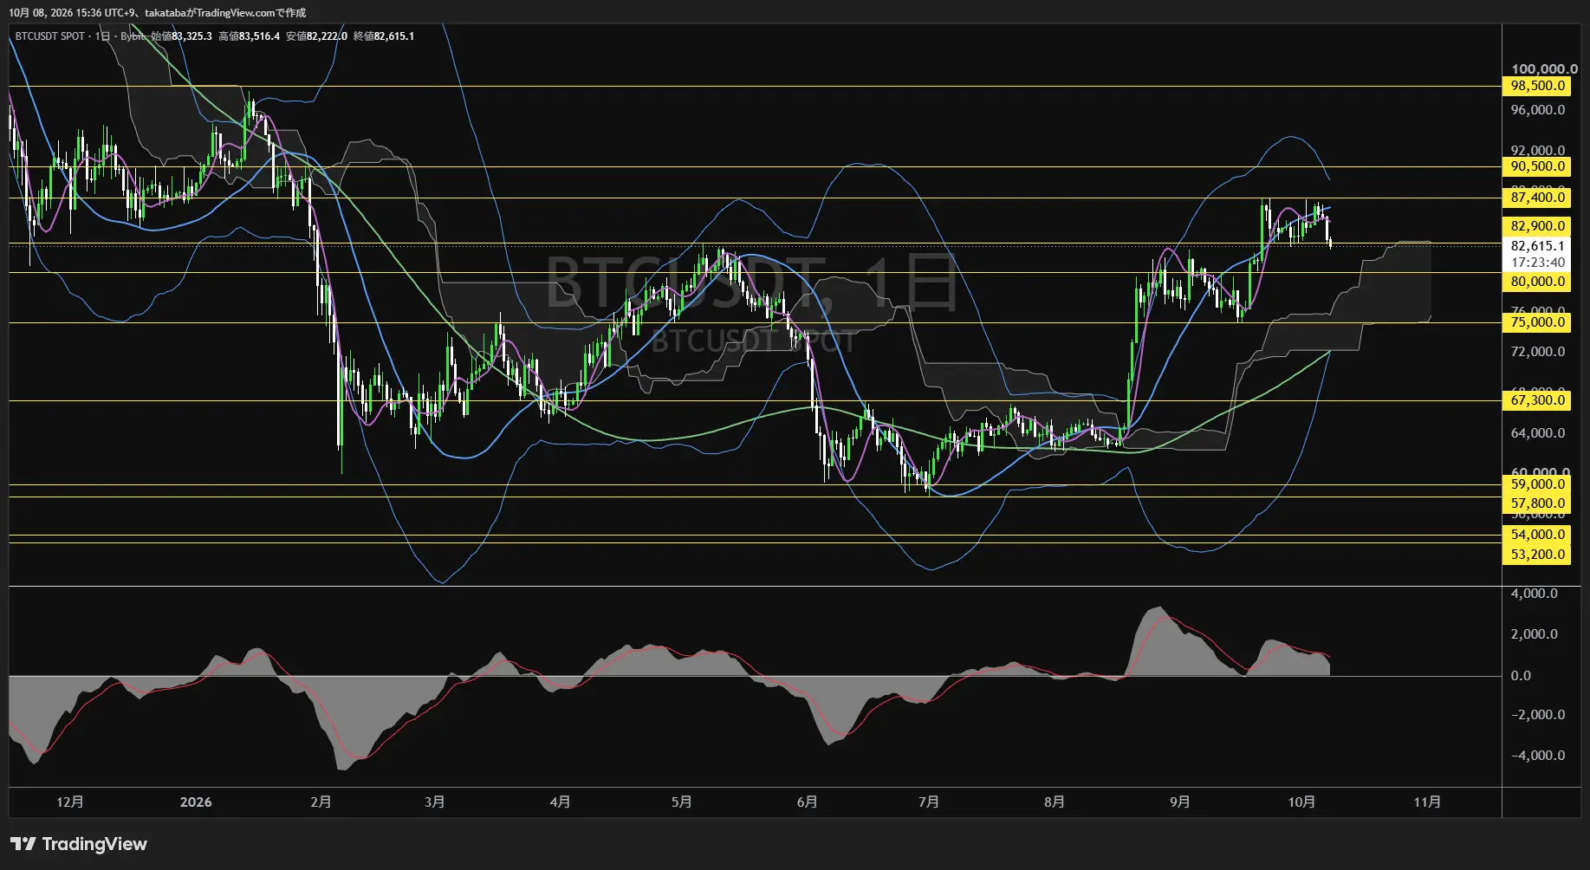The width and height of the screenshot is (1590, 870).
Task: Select the 98,500.0 price level label
Action: (x=1537, y=86)
